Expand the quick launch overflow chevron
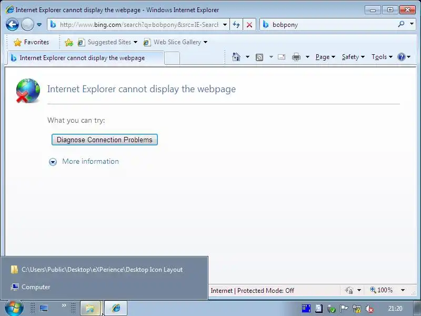 coord(64,305)
